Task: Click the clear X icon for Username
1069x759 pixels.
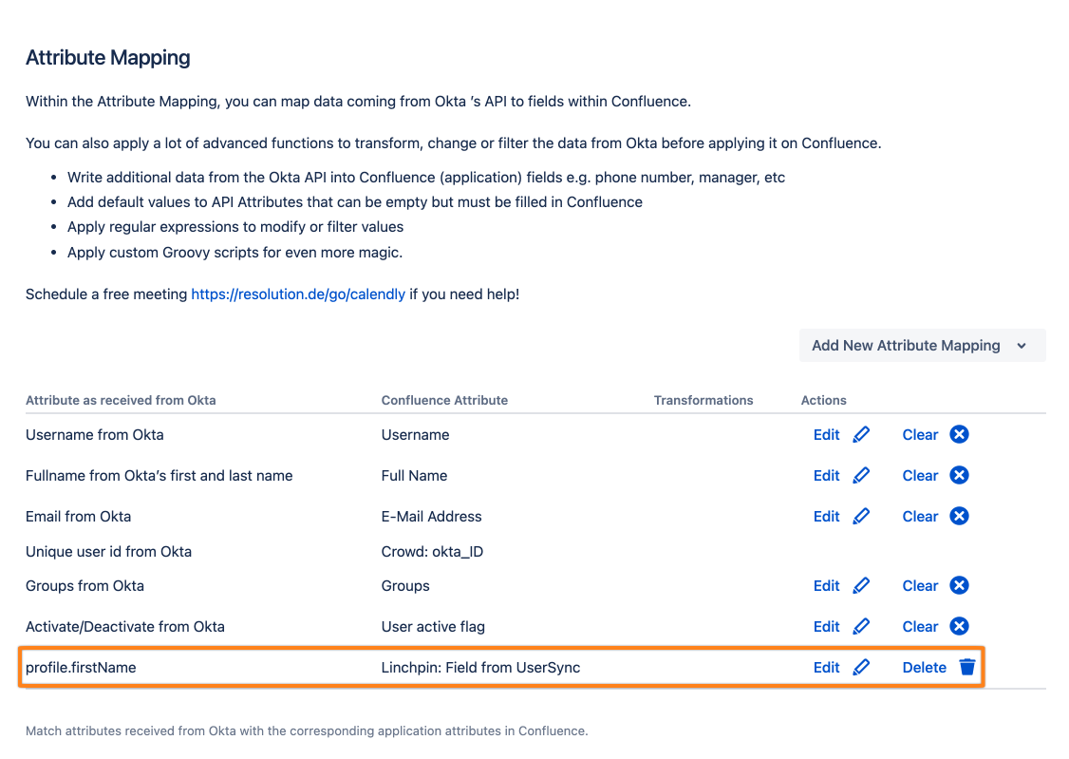Action: [x=959, y=435]
